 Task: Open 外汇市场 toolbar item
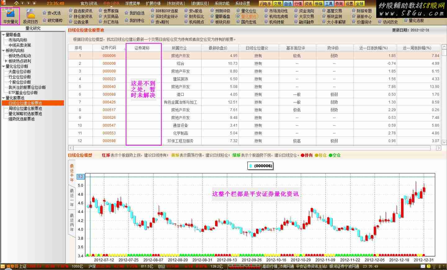click(x=108, y=22)
